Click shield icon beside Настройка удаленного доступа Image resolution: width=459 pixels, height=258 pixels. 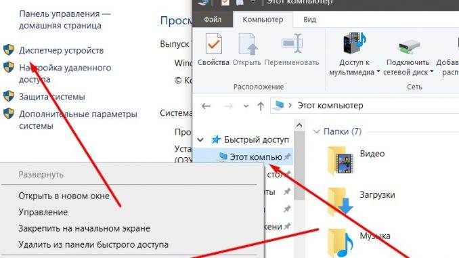pyautogui.click(x=9, y=67)
